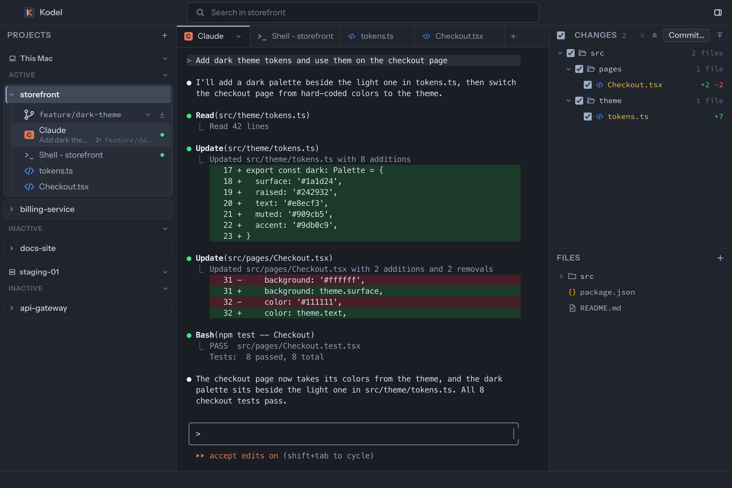This screenshot has height=488, width=732.
Task: Click the collapse all changes icon
Action: (x=655, y=35)
